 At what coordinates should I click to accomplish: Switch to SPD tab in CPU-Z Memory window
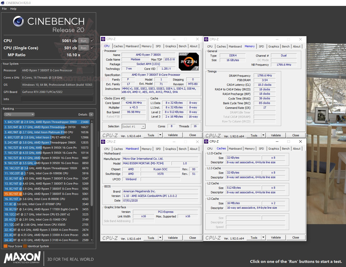coord(261,46)
